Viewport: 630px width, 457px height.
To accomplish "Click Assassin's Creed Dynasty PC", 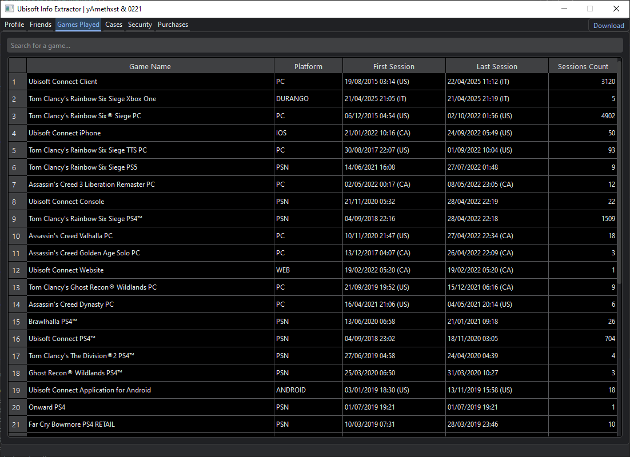I will (x=150, y=304).
